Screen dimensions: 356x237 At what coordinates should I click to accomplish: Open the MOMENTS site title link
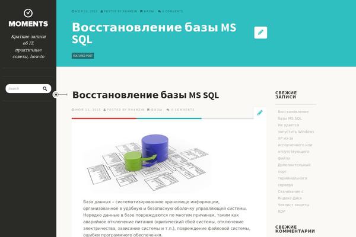[x=28, y=24]
